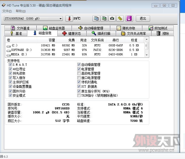Screen dimensions: 185x159
Task: Toggle the 写入缓存 checkbox
Action: (10, 78)
